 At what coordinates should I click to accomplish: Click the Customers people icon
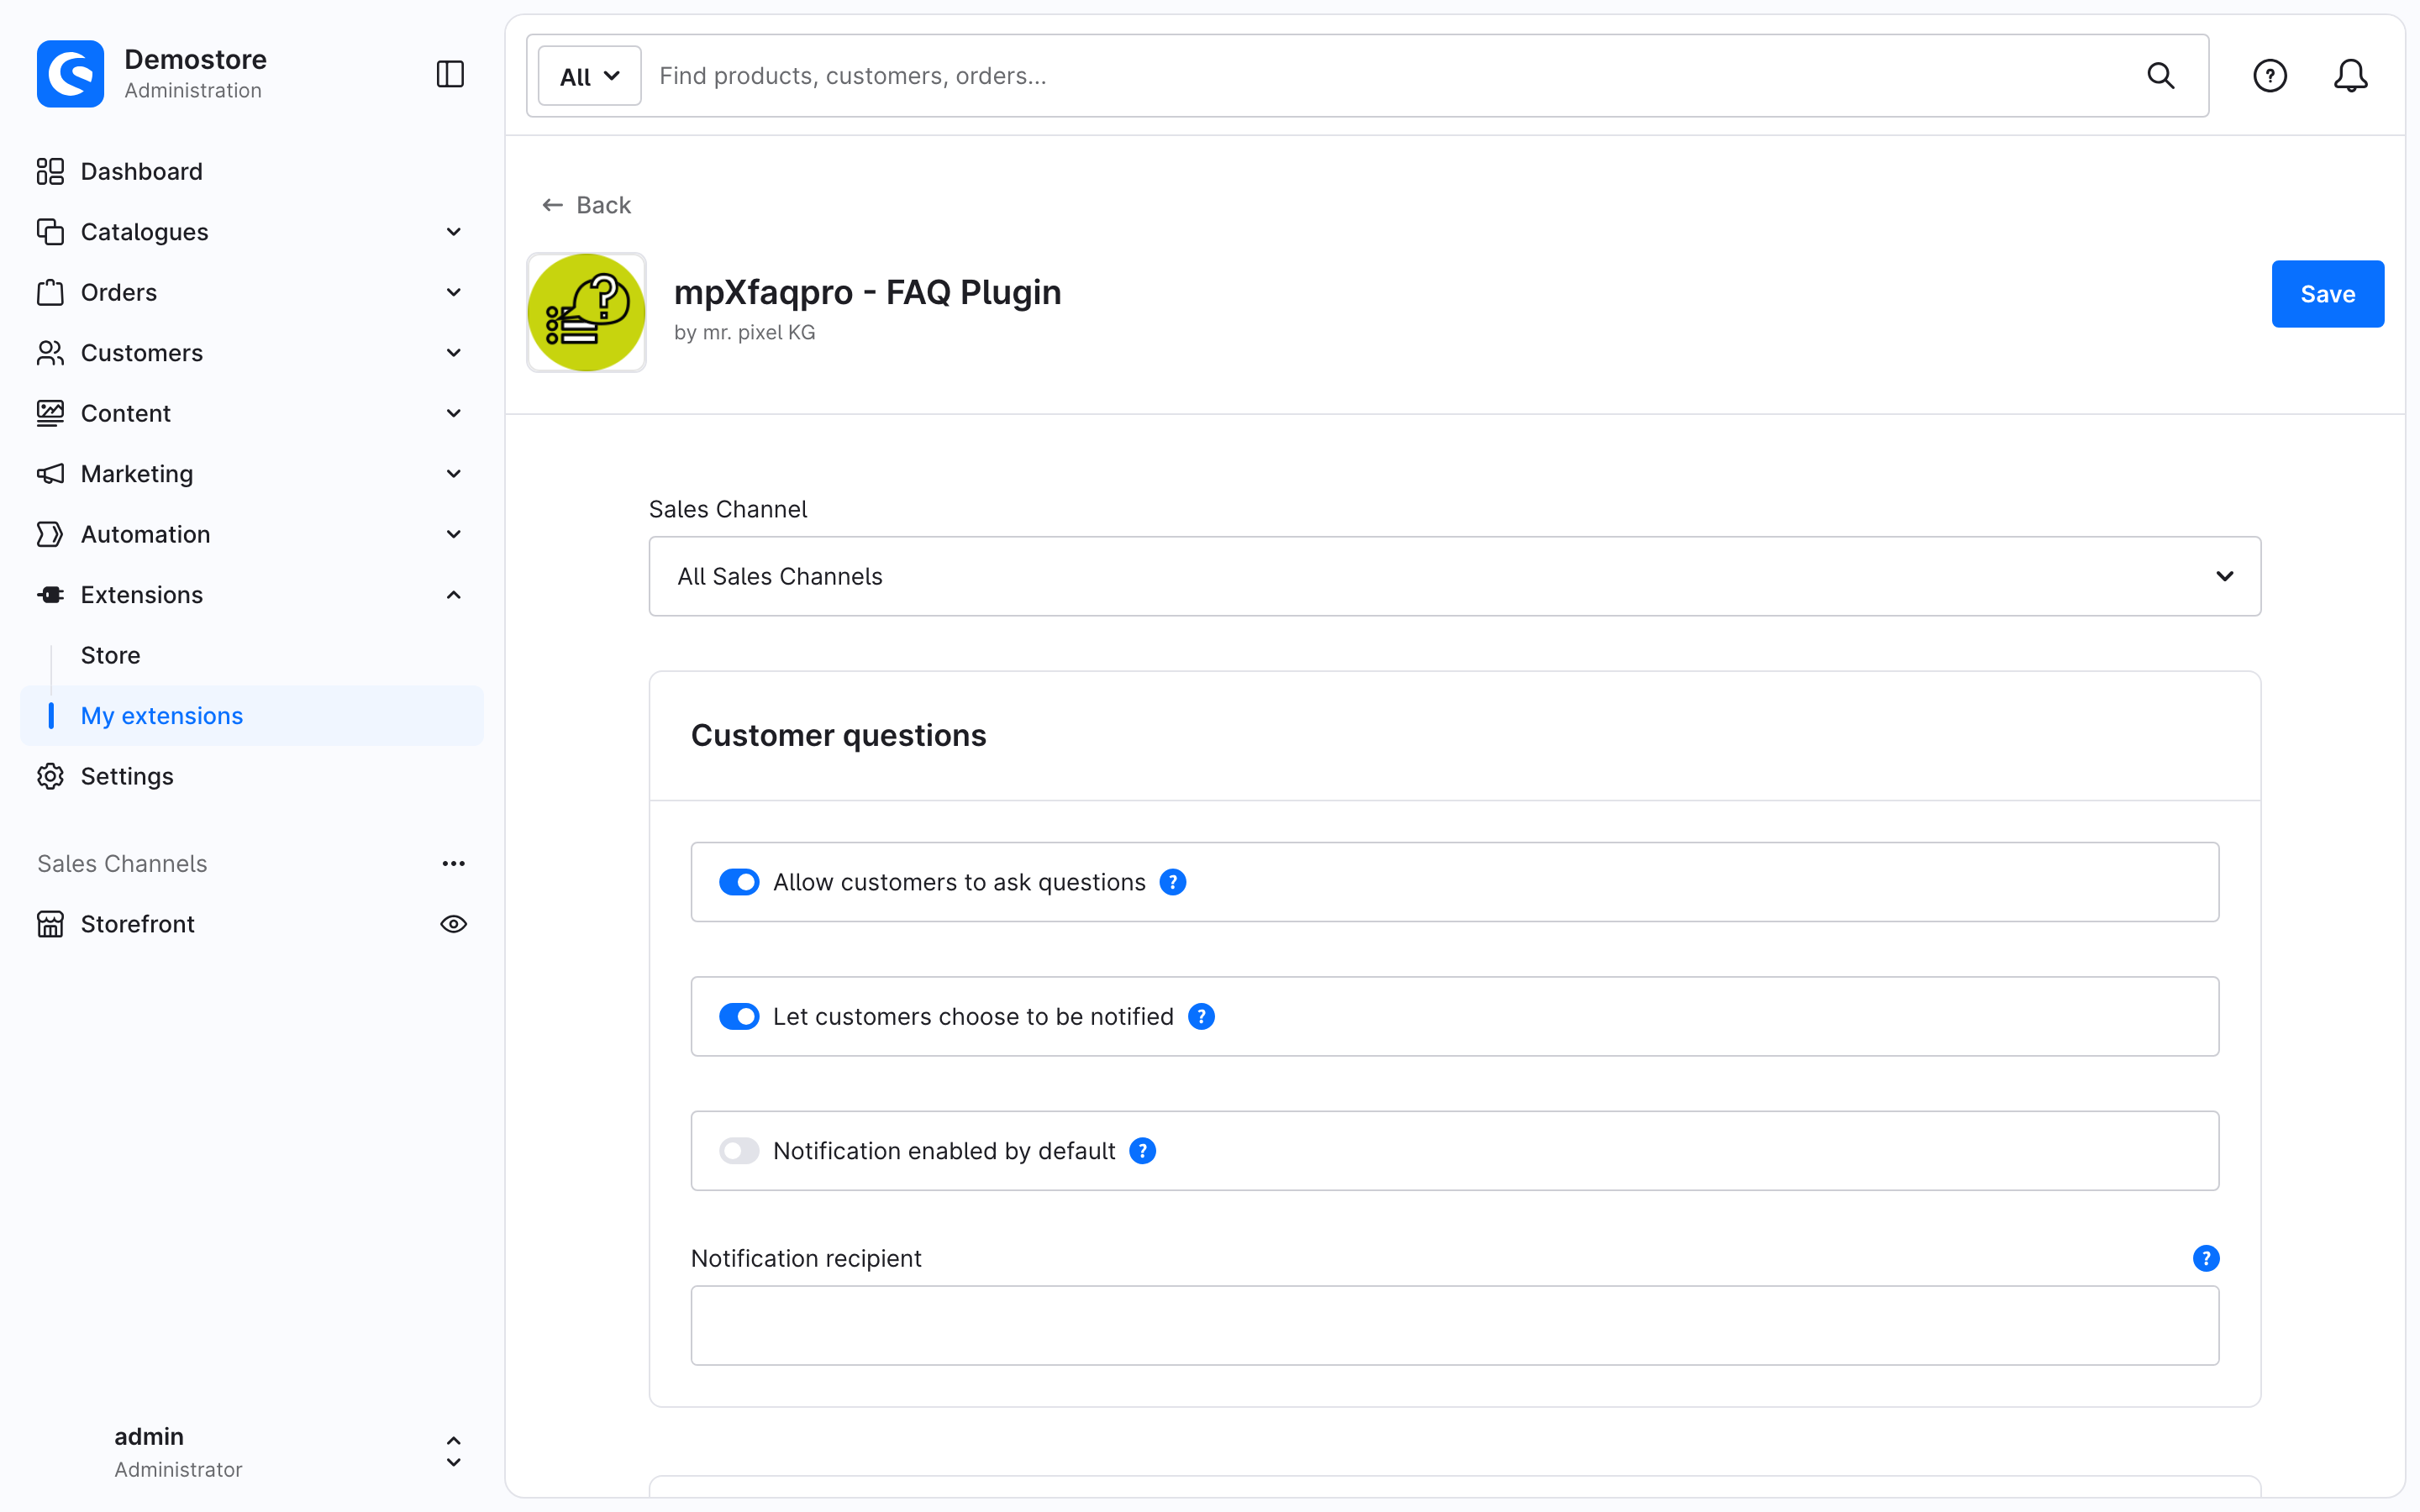tap(50, 353)
